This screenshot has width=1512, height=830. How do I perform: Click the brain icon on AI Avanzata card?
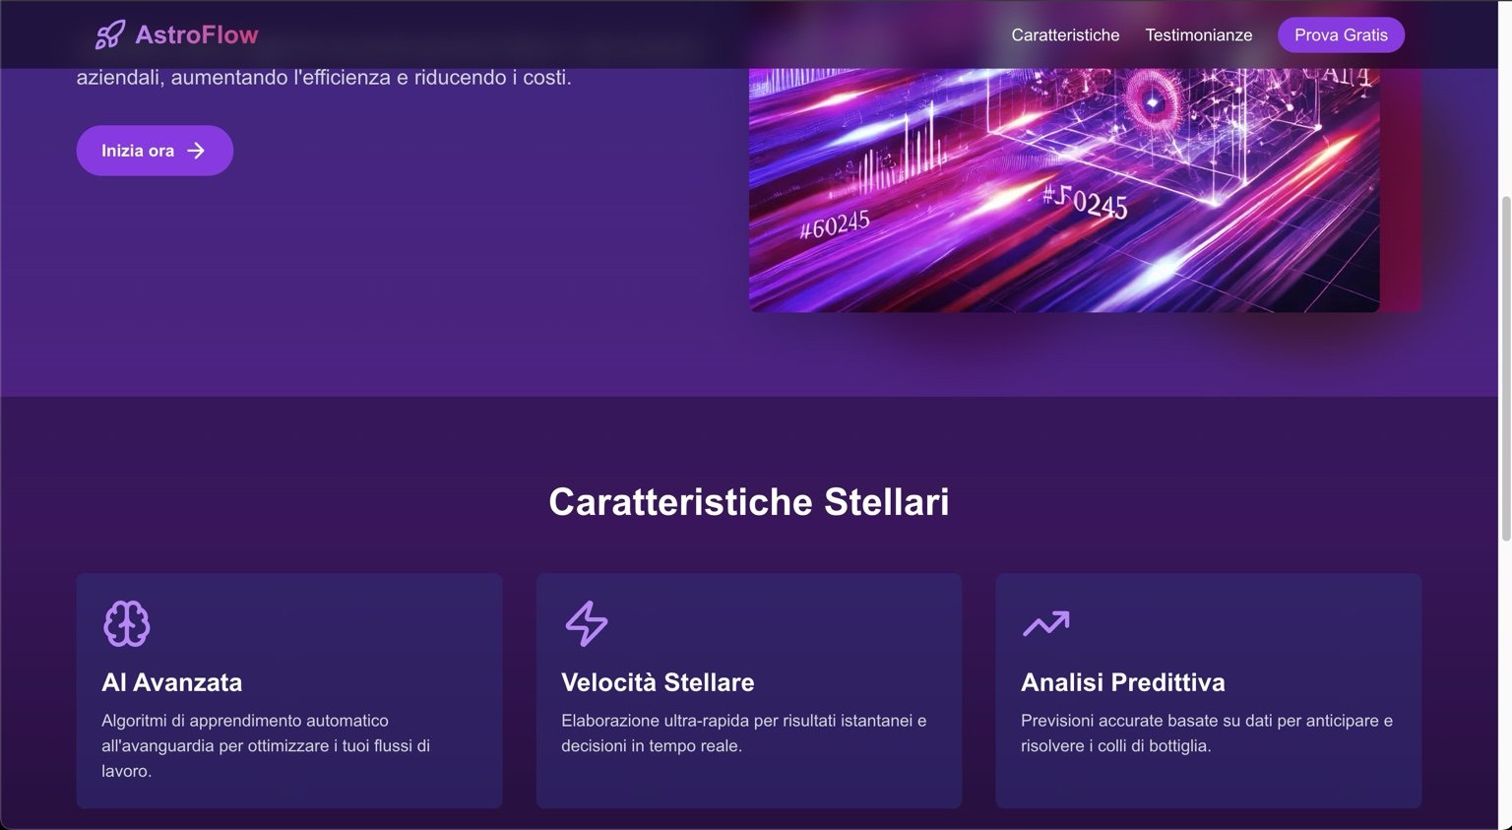click(x=126, y=623)
